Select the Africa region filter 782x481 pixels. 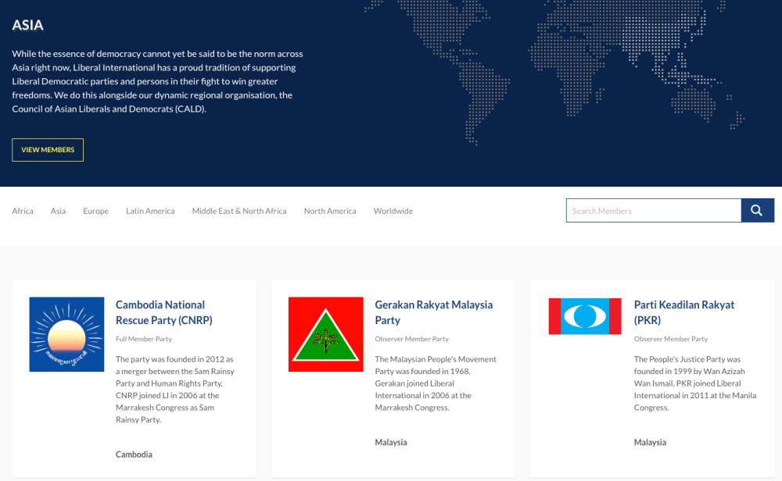pyautogui.click(x=23, y=210)
